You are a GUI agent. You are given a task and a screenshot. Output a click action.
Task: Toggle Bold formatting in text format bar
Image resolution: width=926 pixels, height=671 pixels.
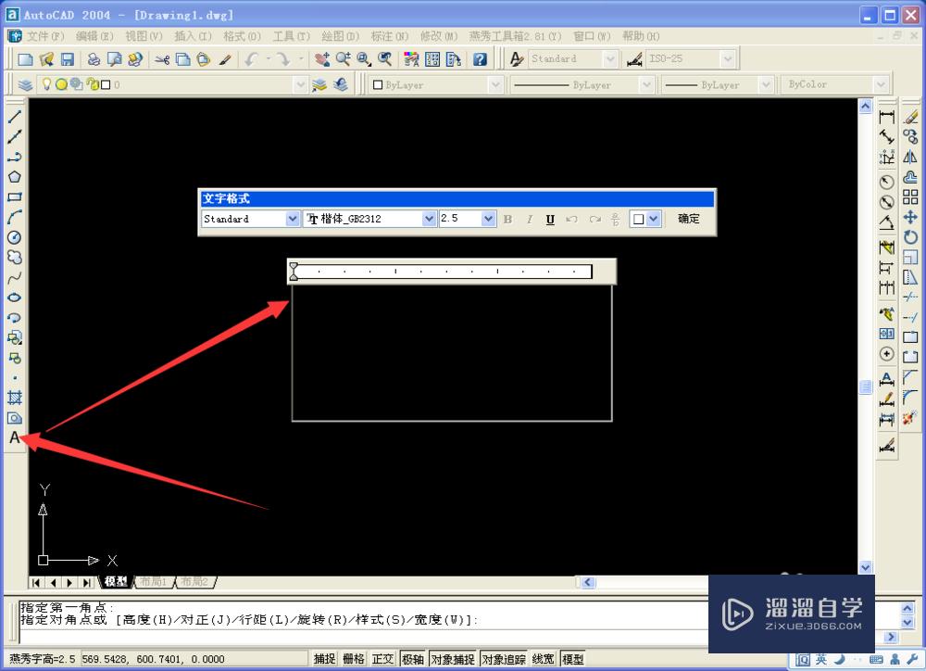pos(507,219)
